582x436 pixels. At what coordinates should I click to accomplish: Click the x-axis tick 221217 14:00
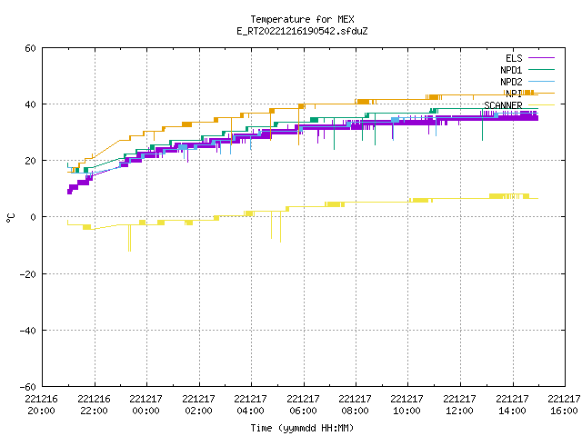tap(513, 405)
